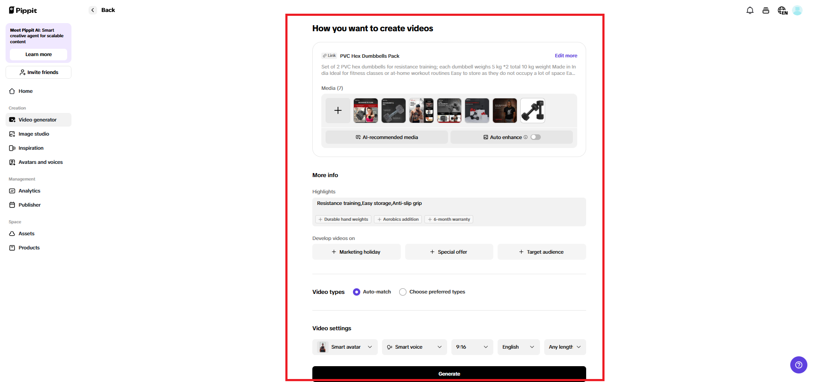Open Image studio in the sidebar
The image size is (821, 382).
(39, 134)
